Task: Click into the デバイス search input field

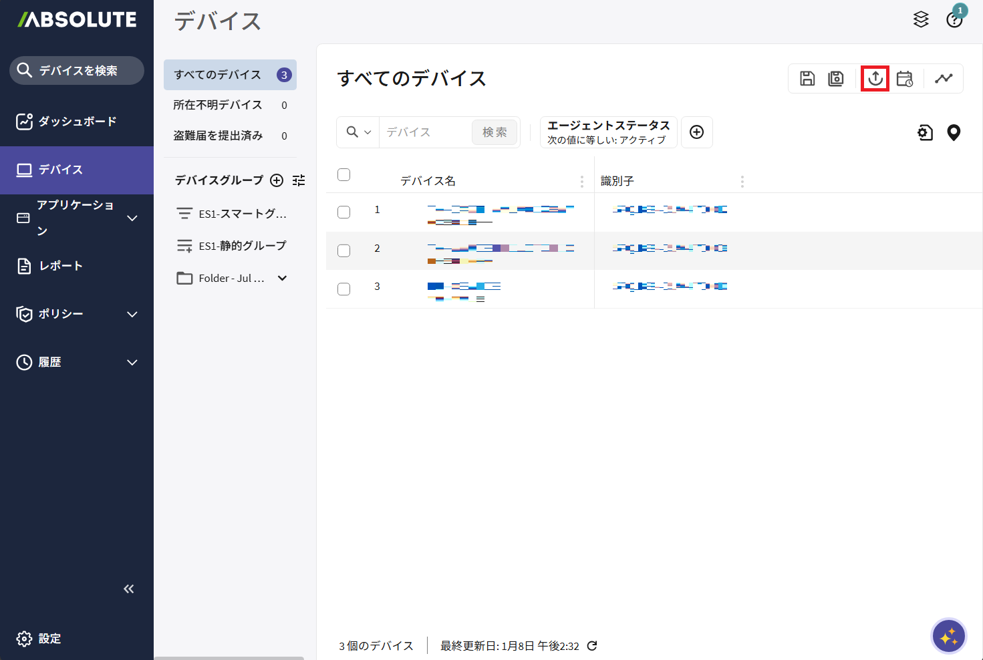Action: [425, 132]
